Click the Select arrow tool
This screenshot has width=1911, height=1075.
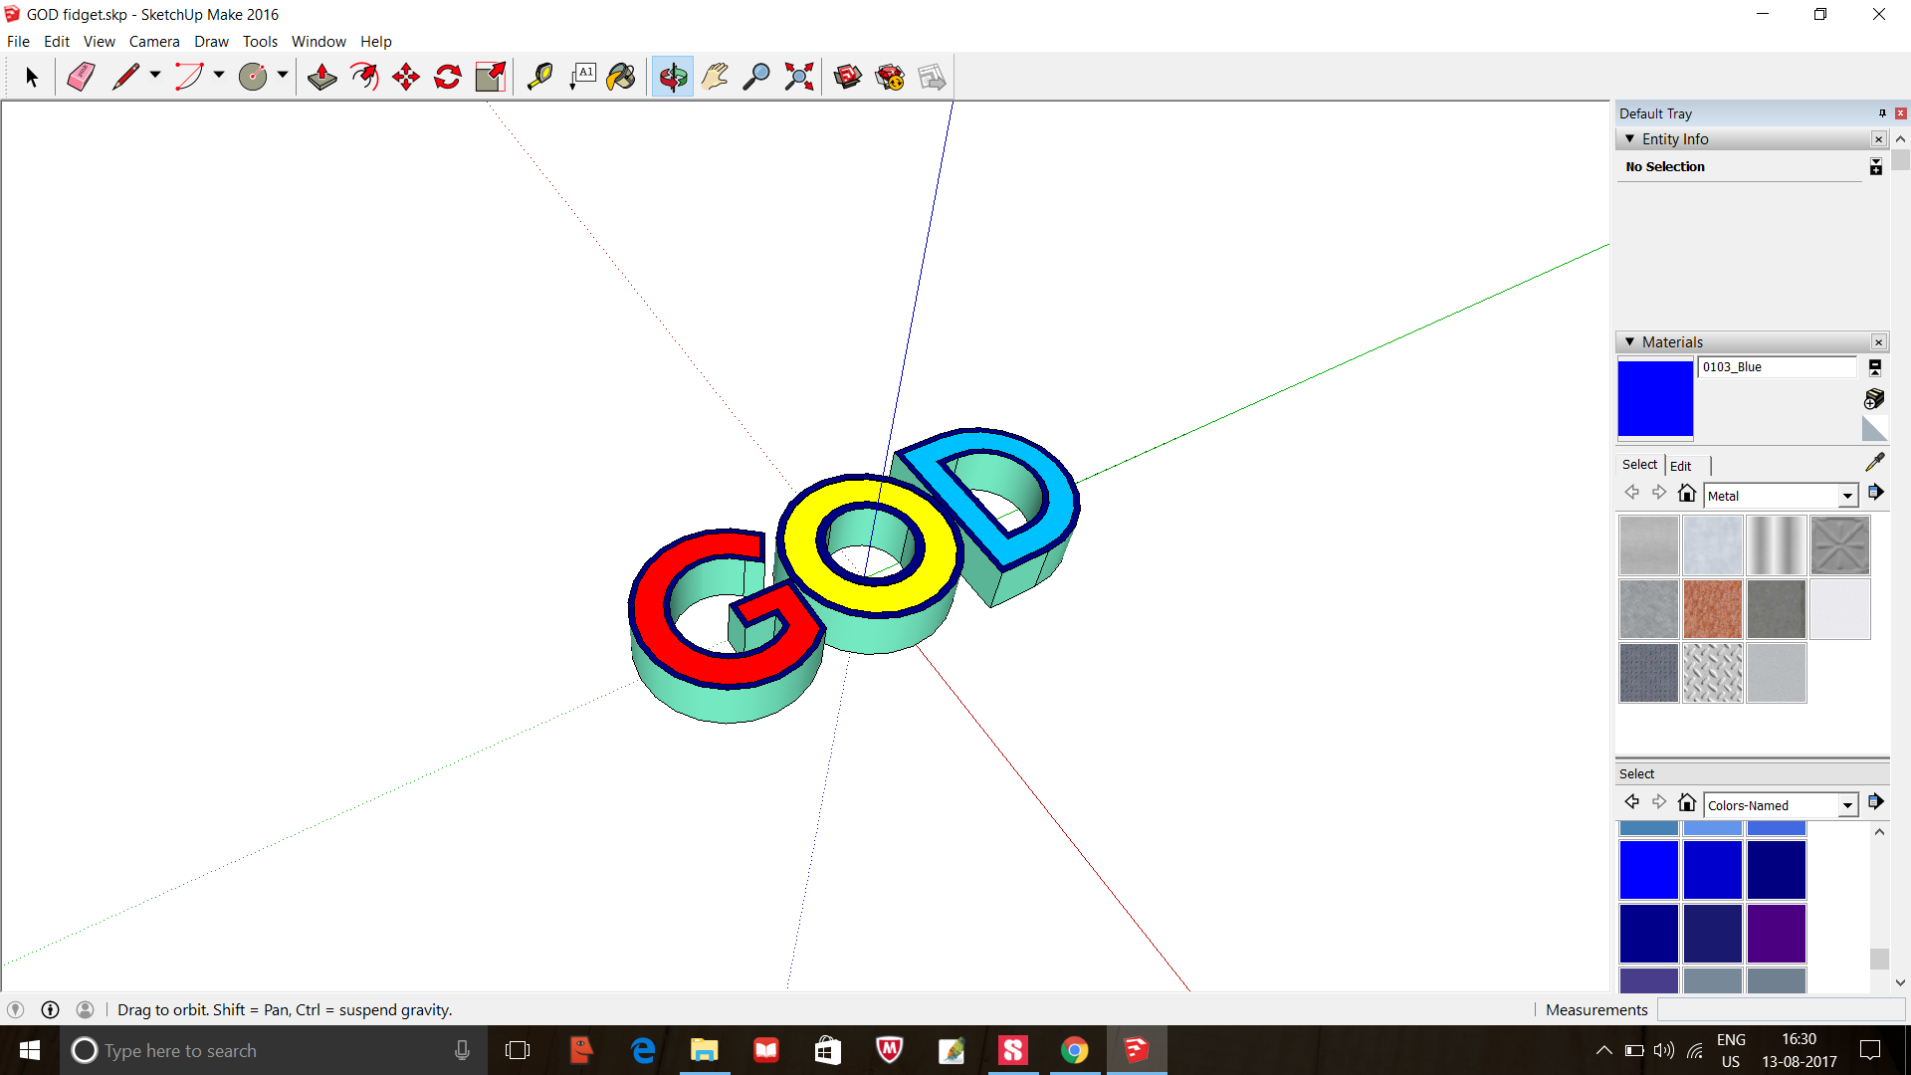coord(31,76)
